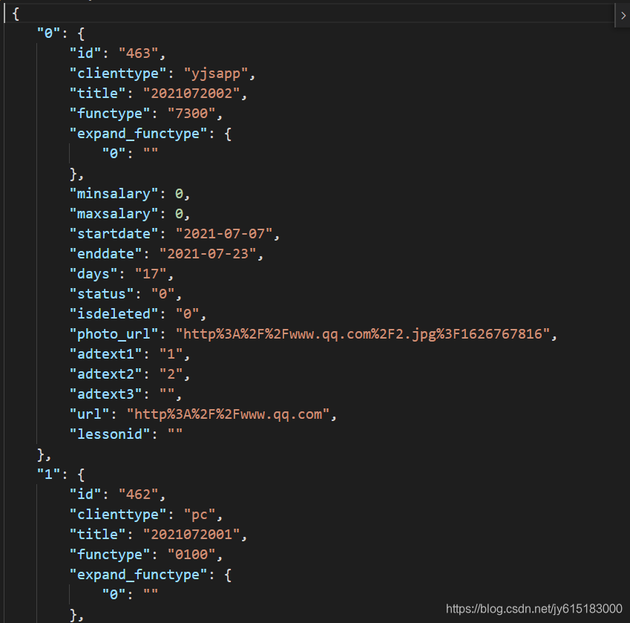Click the "0": { object opening line

click(x=61, y=33)
